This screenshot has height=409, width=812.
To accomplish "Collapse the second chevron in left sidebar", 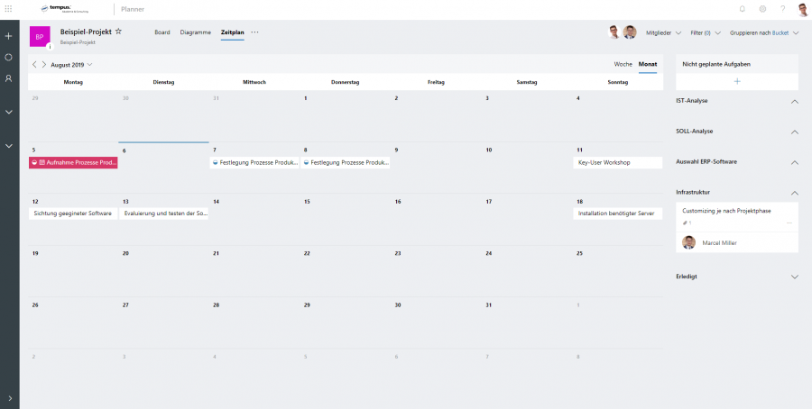I will [9, 146].
